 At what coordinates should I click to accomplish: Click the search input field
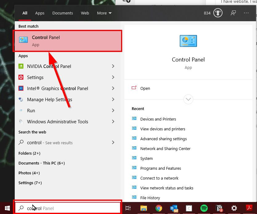(68, 208)
